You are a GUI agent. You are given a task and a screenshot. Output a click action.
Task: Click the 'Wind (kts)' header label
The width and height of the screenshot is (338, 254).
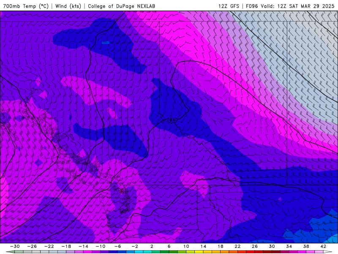point(68,6)
